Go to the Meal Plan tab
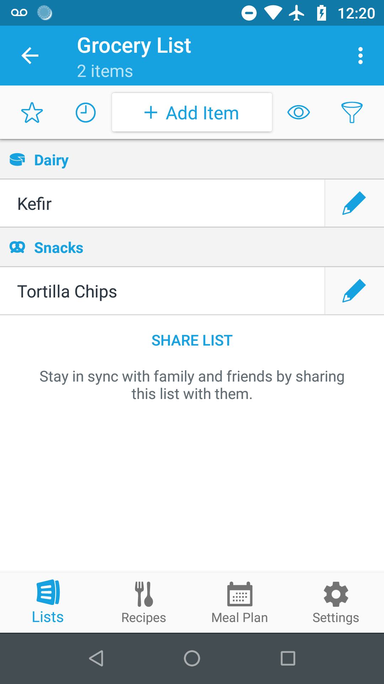384x684 pixels. point(240,602)
